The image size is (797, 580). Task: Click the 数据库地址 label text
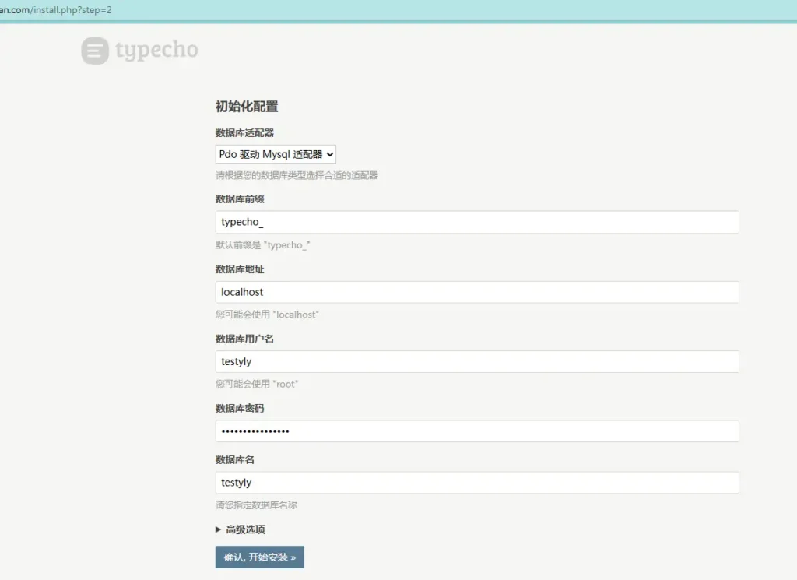click(x=240, y=269)
